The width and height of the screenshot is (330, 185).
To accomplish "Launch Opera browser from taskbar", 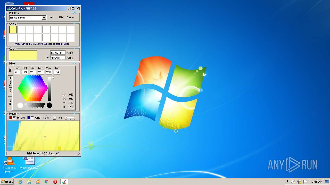I will (x=55, y=182).
